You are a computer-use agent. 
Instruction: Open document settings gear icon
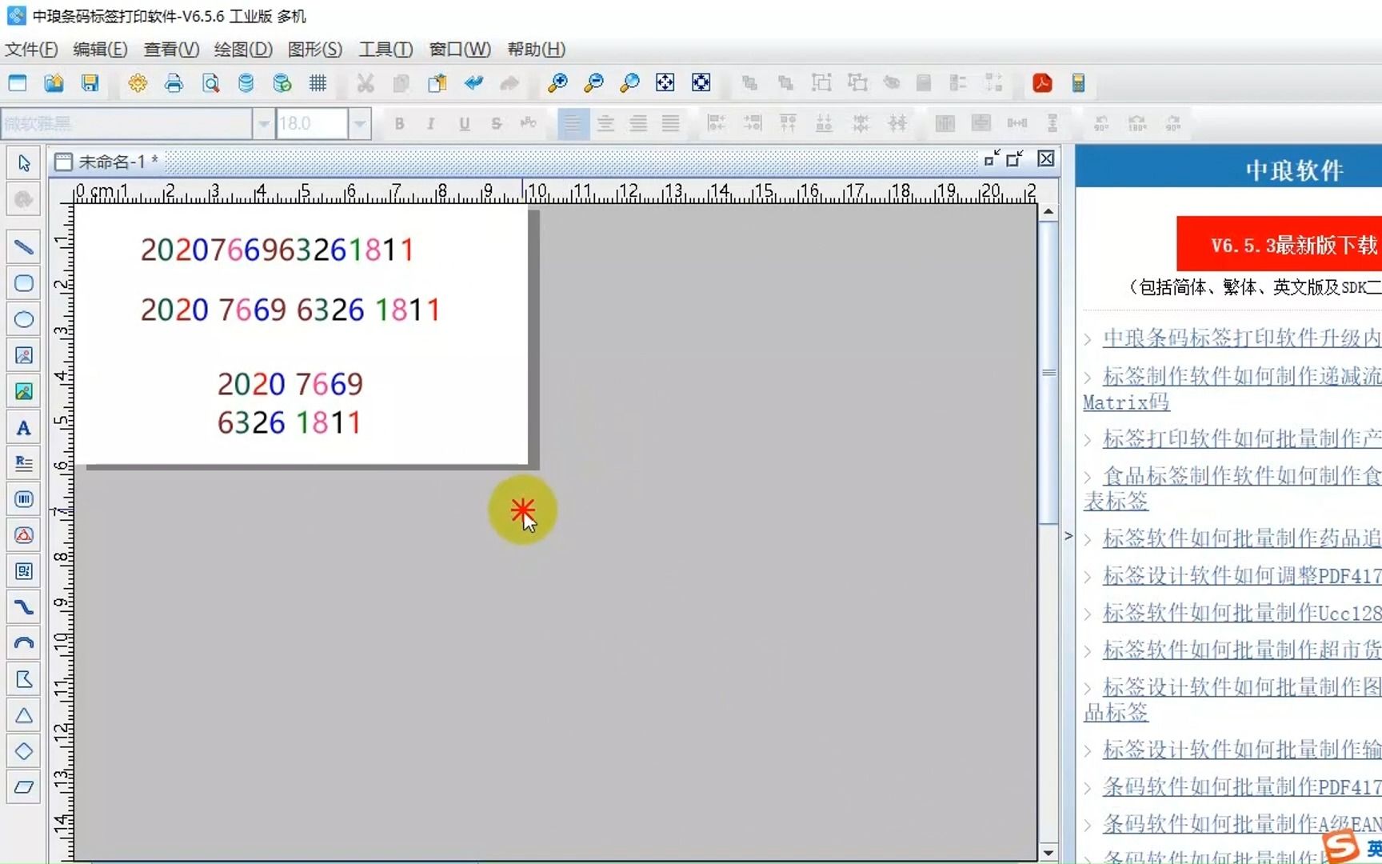pyautogui.click(x=138, y=83)
